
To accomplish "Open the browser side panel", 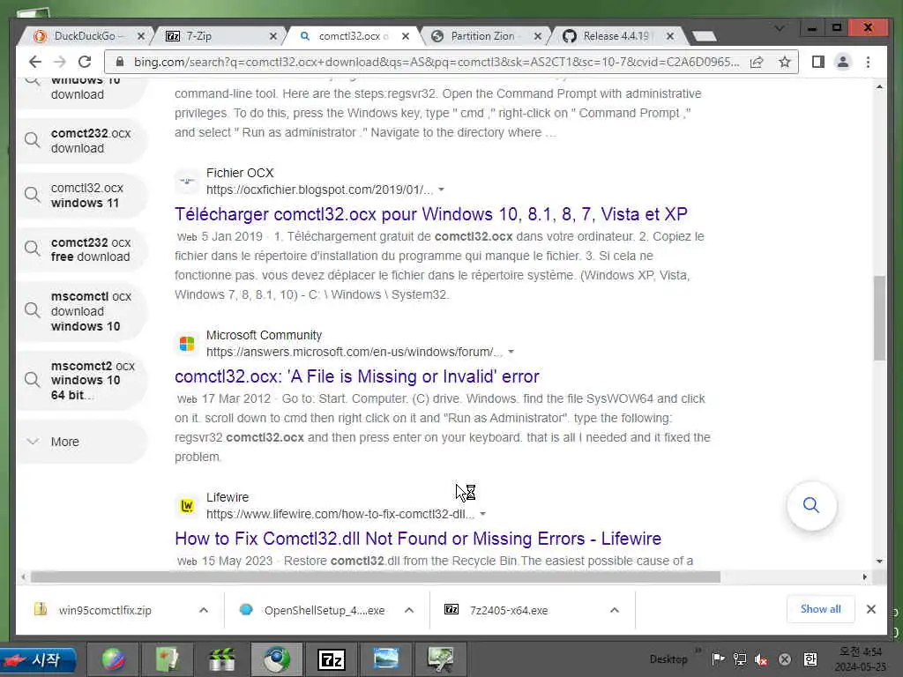I will click(x=817, y=63).
